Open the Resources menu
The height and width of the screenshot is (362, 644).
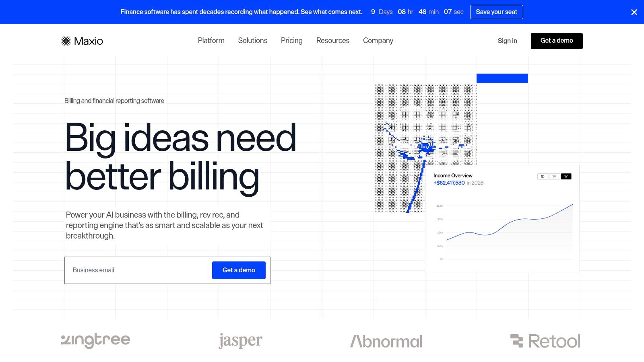(x=333, y=41)
